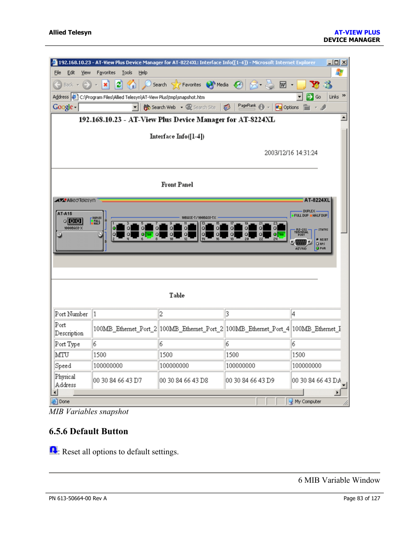Viewport: 417px width, 540px height.
Task: Click the browser Forward arrow
Action: (x=87, y=85)
